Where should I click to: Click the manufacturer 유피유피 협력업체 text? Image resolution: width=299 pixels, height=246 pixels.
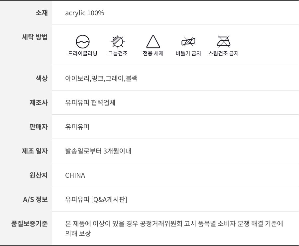[90, 103]
